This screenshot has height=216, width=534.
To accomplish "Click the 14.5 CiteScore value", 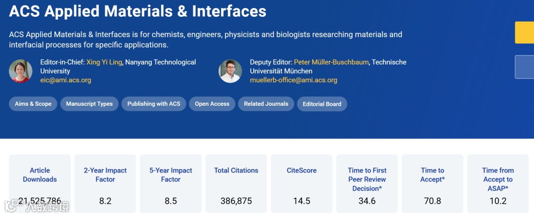I will (x=302, y=201).
